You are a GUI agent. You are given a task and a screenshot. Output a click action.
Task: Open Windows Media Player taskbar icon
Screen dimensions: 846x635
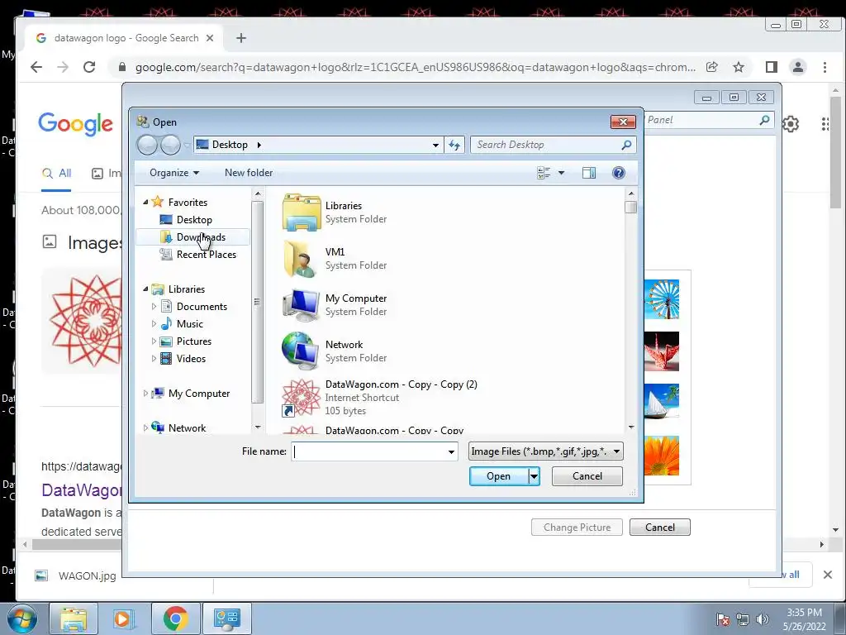[x=124, y=618]
